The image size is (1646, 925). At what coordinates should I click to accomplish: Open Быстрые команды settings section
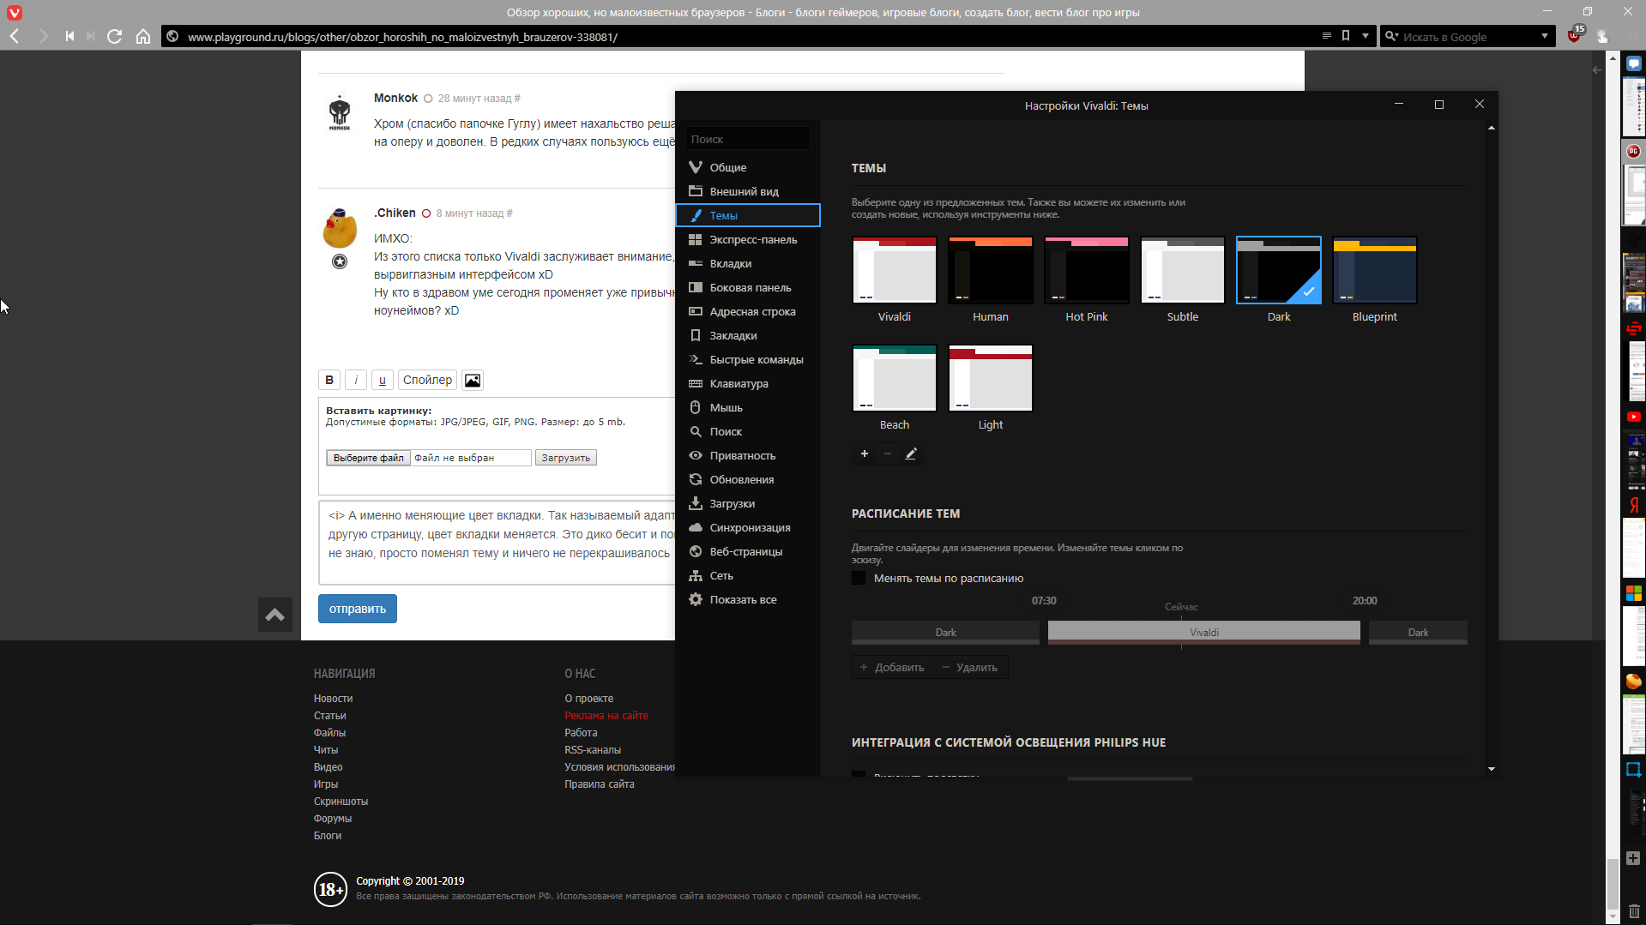[x=748, y=359]
